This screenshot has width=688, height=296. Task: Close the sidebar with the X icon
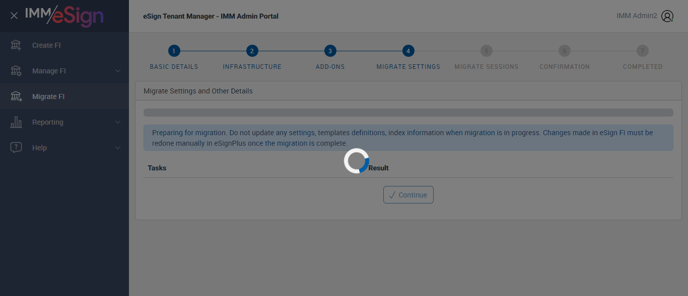[x=14, y=16]
